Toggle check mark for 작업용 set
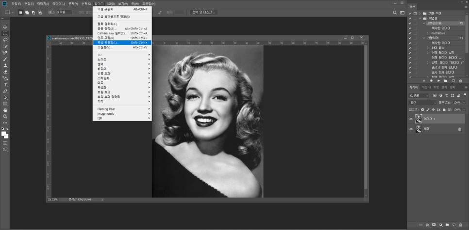 (410, 18)
